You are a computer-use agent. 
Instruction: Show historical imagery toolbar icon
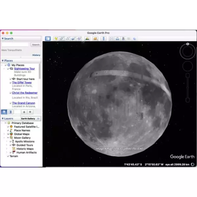click(x=87, y=38)
